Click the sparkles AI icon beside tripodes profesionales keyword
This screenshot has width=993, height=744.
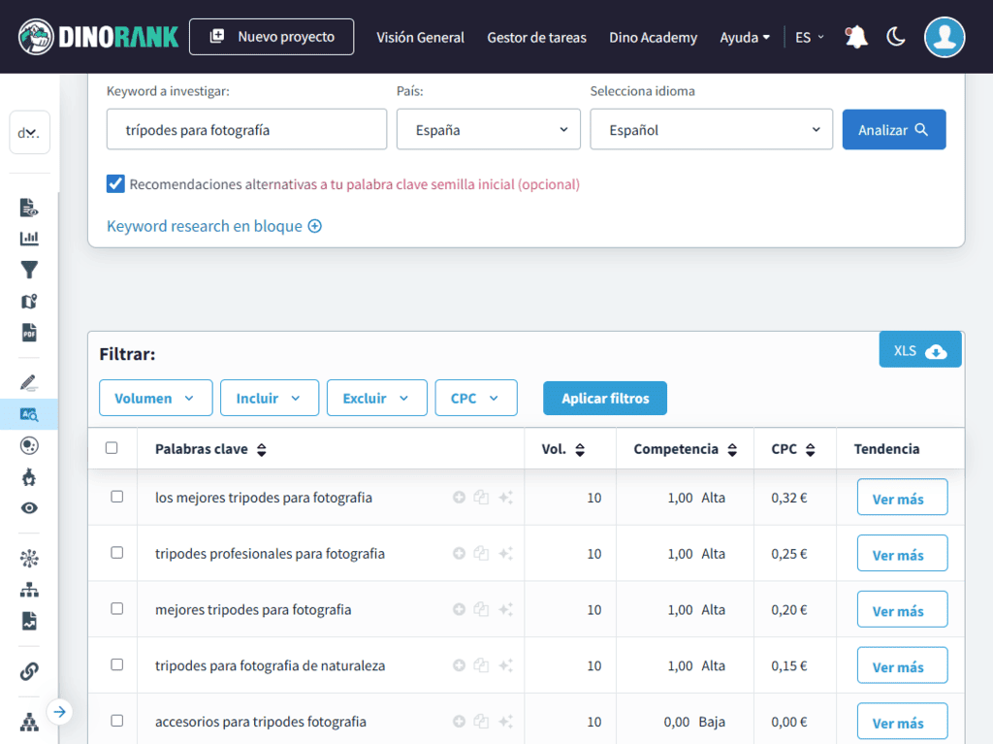(503, 553)
